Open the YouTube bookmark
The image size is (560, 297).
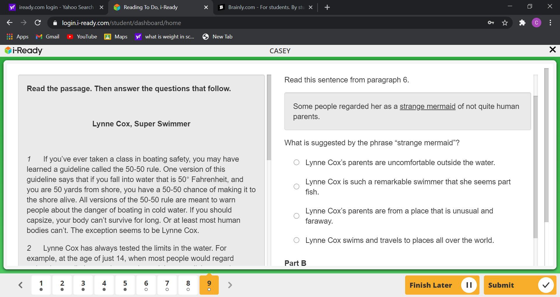[82, 37]
